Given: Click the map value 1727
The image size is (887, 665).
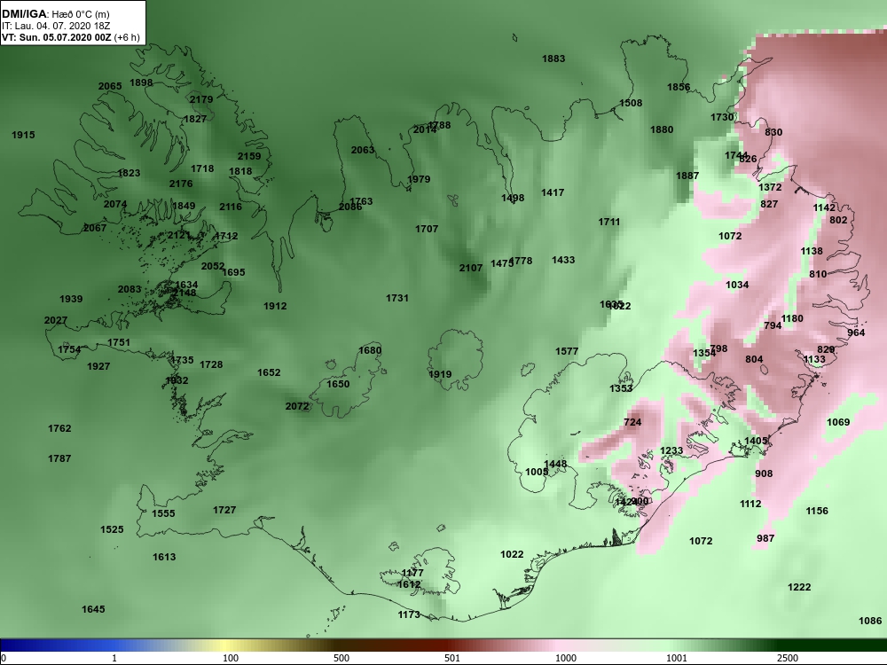Looking at the screenshot, I should point(224,510).
